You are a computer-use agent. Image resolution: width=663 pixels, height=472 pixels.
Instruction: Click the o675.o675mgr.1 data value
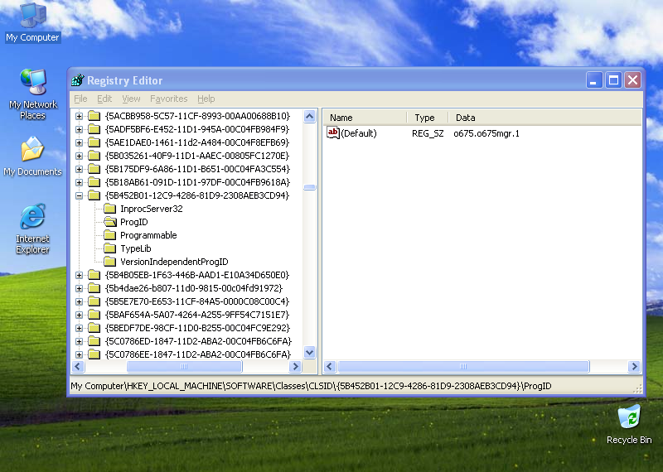pyautogui.click(x=486, y=133)
